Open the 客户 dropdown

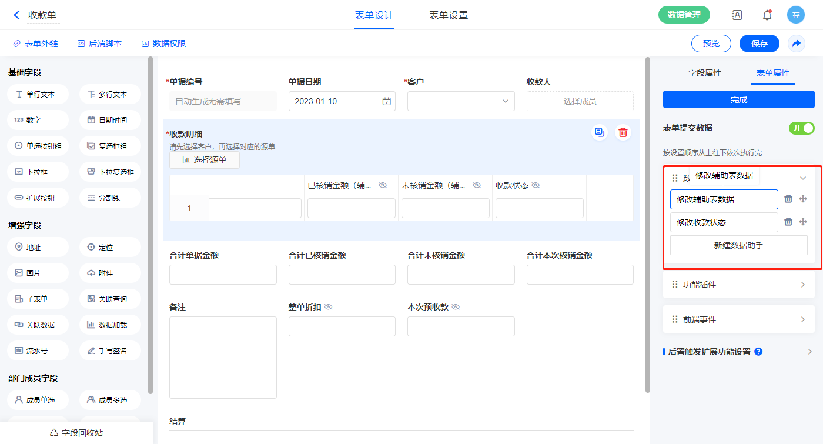point(461,101)
